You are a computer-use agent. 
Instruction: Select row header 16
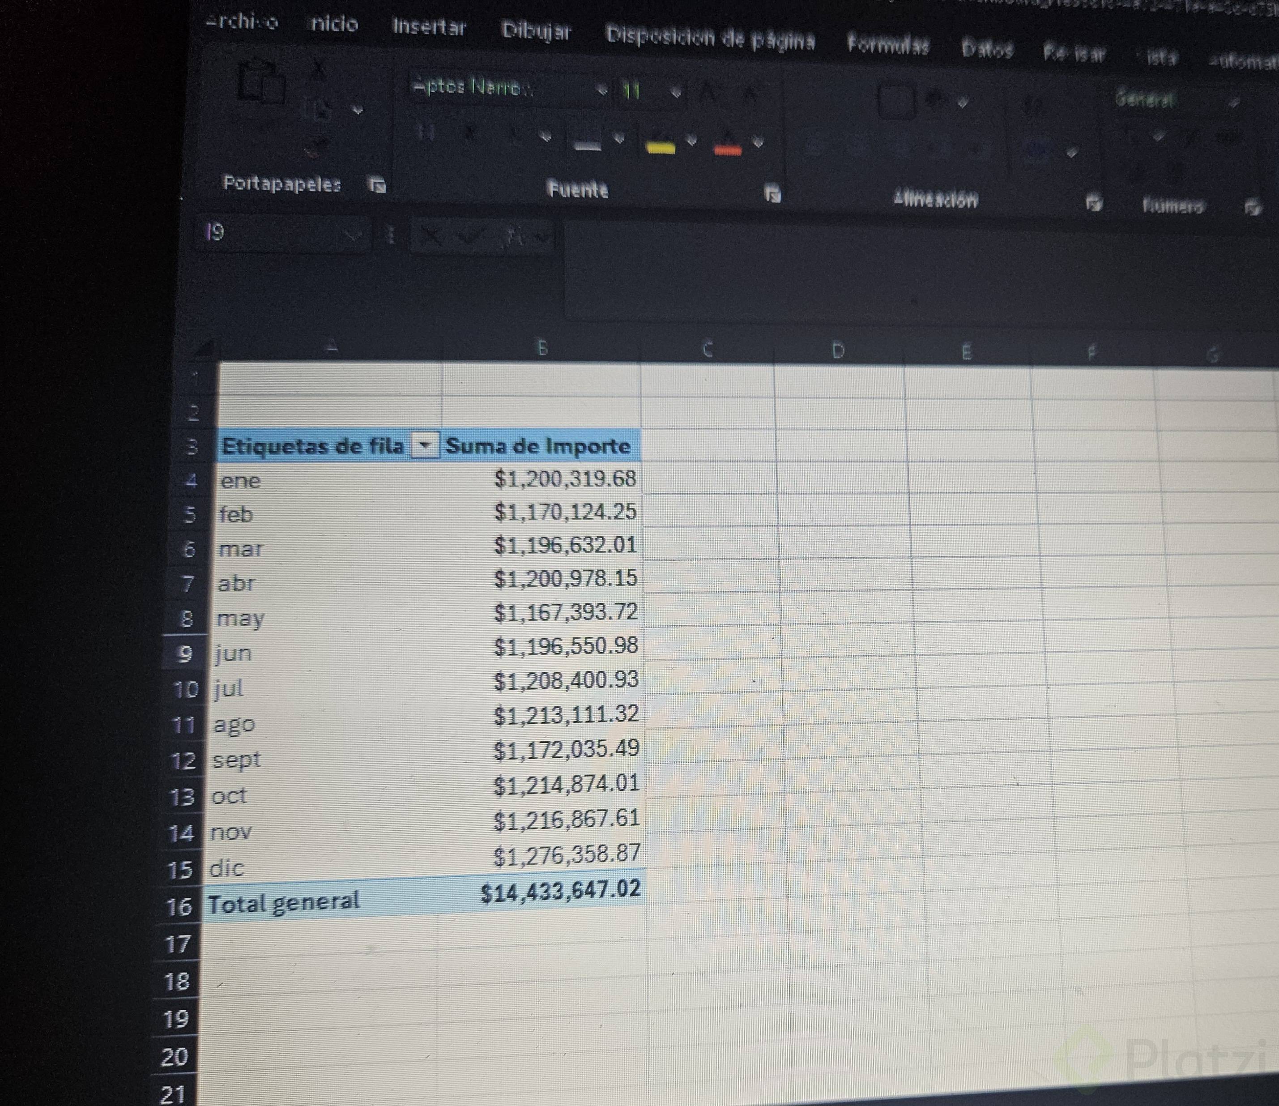point(179,906)
